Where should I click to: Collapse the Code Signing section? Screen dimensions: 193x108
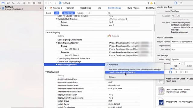pos(46,32)
